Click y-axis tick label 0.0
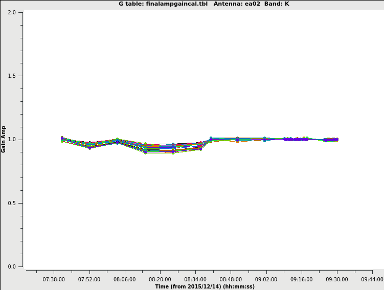Viewport: 384px width, 290px height. click(x=12, y=267)
